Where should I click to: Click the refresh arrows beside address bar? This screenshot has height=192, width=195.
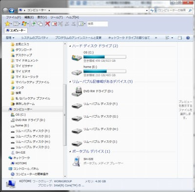point(152,11)
